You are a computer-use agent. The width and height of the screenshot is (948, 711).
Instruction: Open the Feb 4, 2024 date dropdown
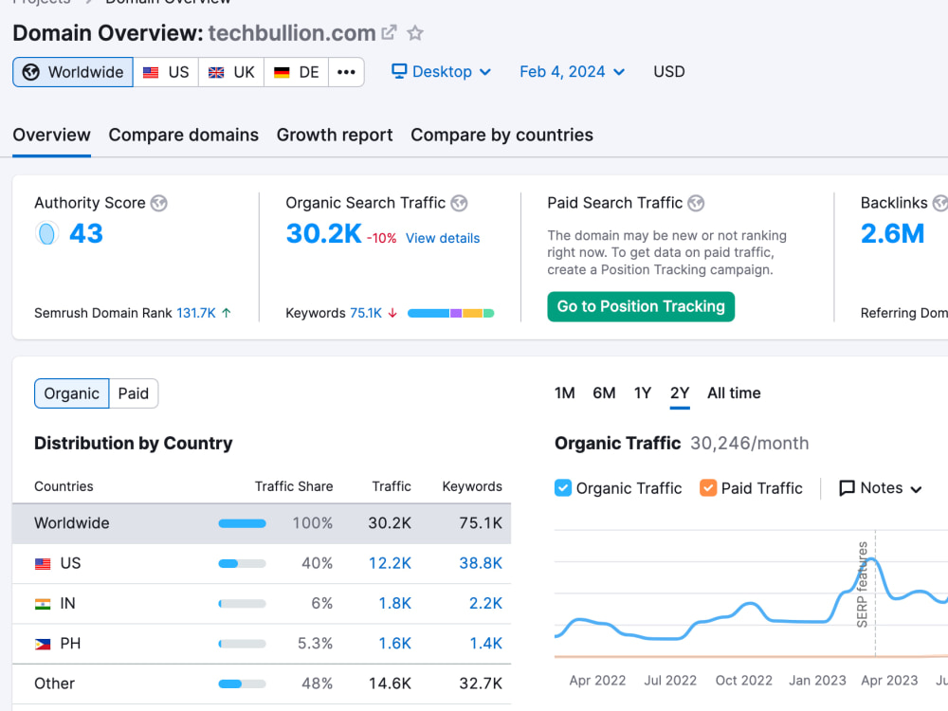tap(572, 72)
